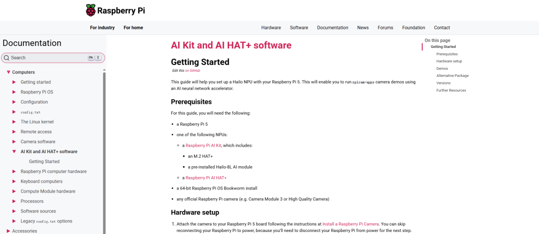Screen dimensions: 539x234
Task: Open Configuration sidebar item
Action: [34, 102]
